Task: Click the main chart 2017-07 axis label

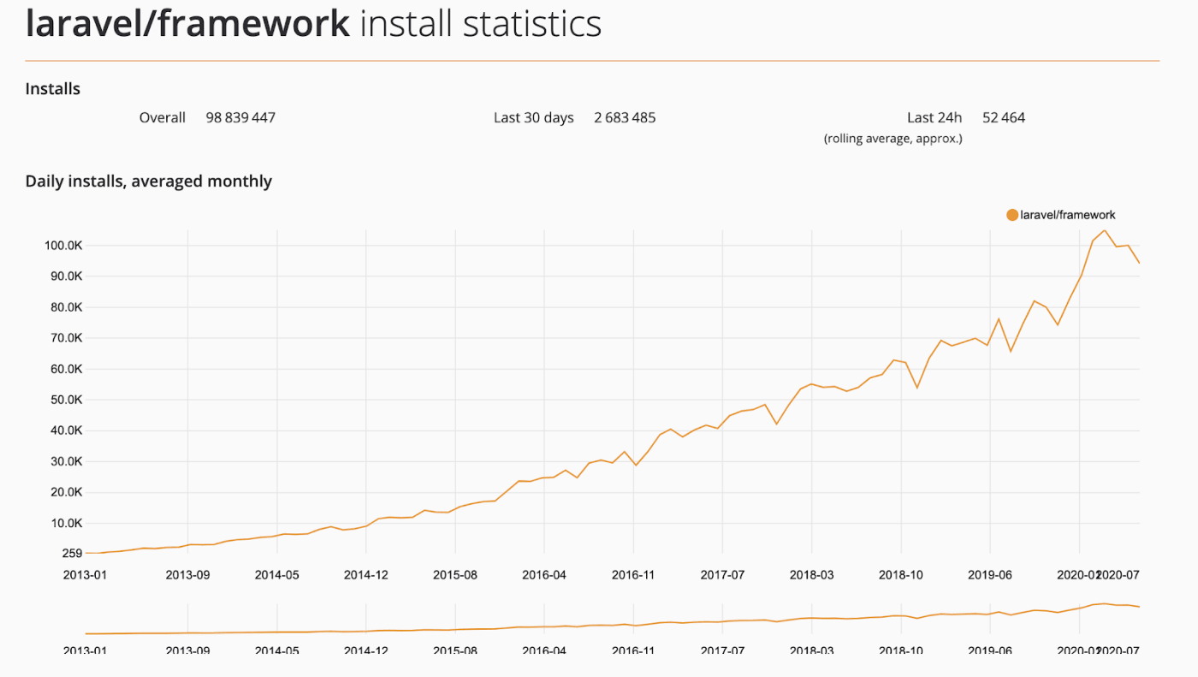Action: point(722,575)
